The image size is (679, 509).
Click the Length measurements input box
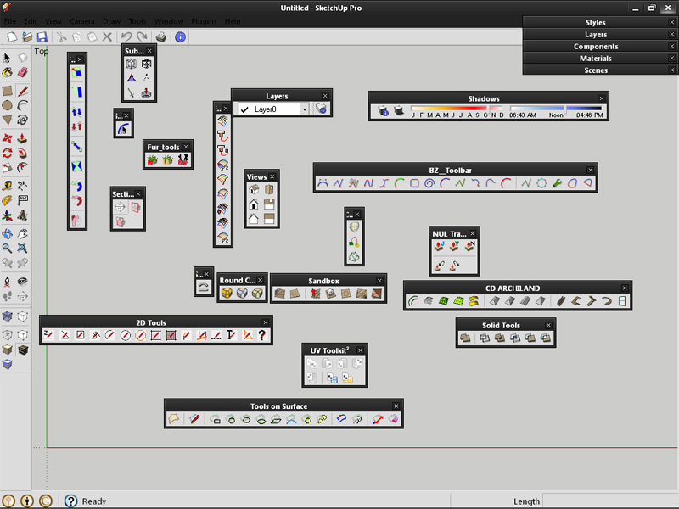pyautogui.click(x=609, y=501)
